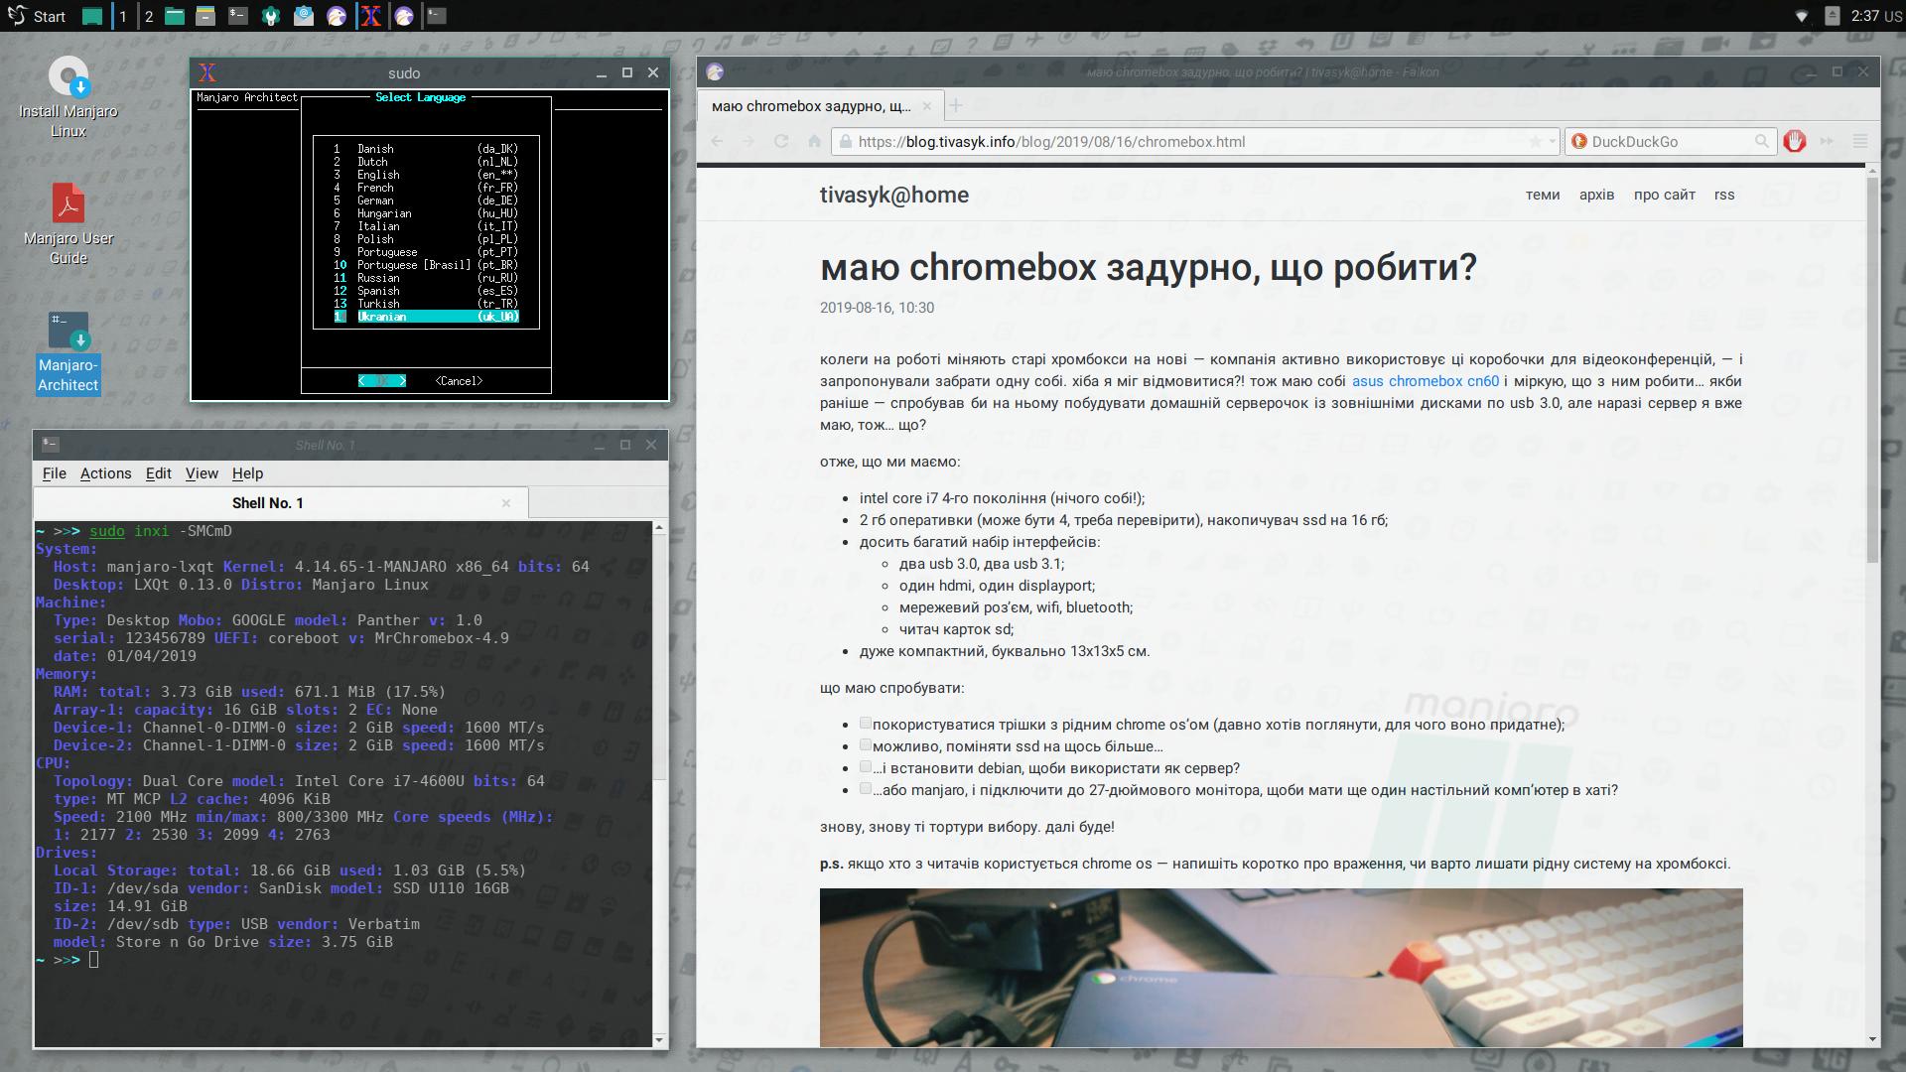The image size is (1906, 1072).
Task: Click the Falkon back navigation arrow
Action: point(717,141)
